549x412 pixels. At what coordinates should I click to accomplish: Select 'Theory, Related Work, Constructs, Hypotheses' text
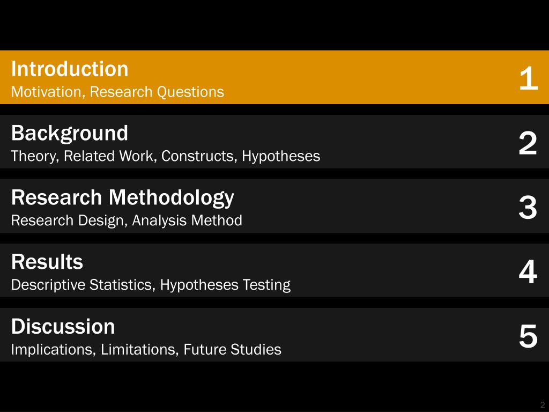166,156
